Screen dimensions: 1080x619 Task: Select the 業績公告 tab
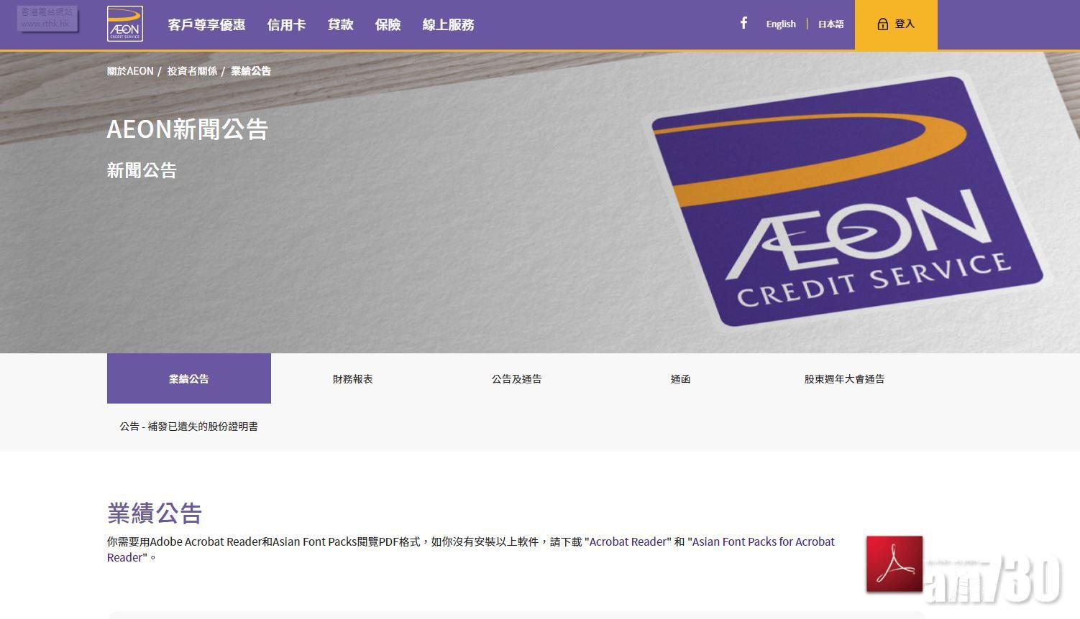pyautogui.click(x=188, y=378)
